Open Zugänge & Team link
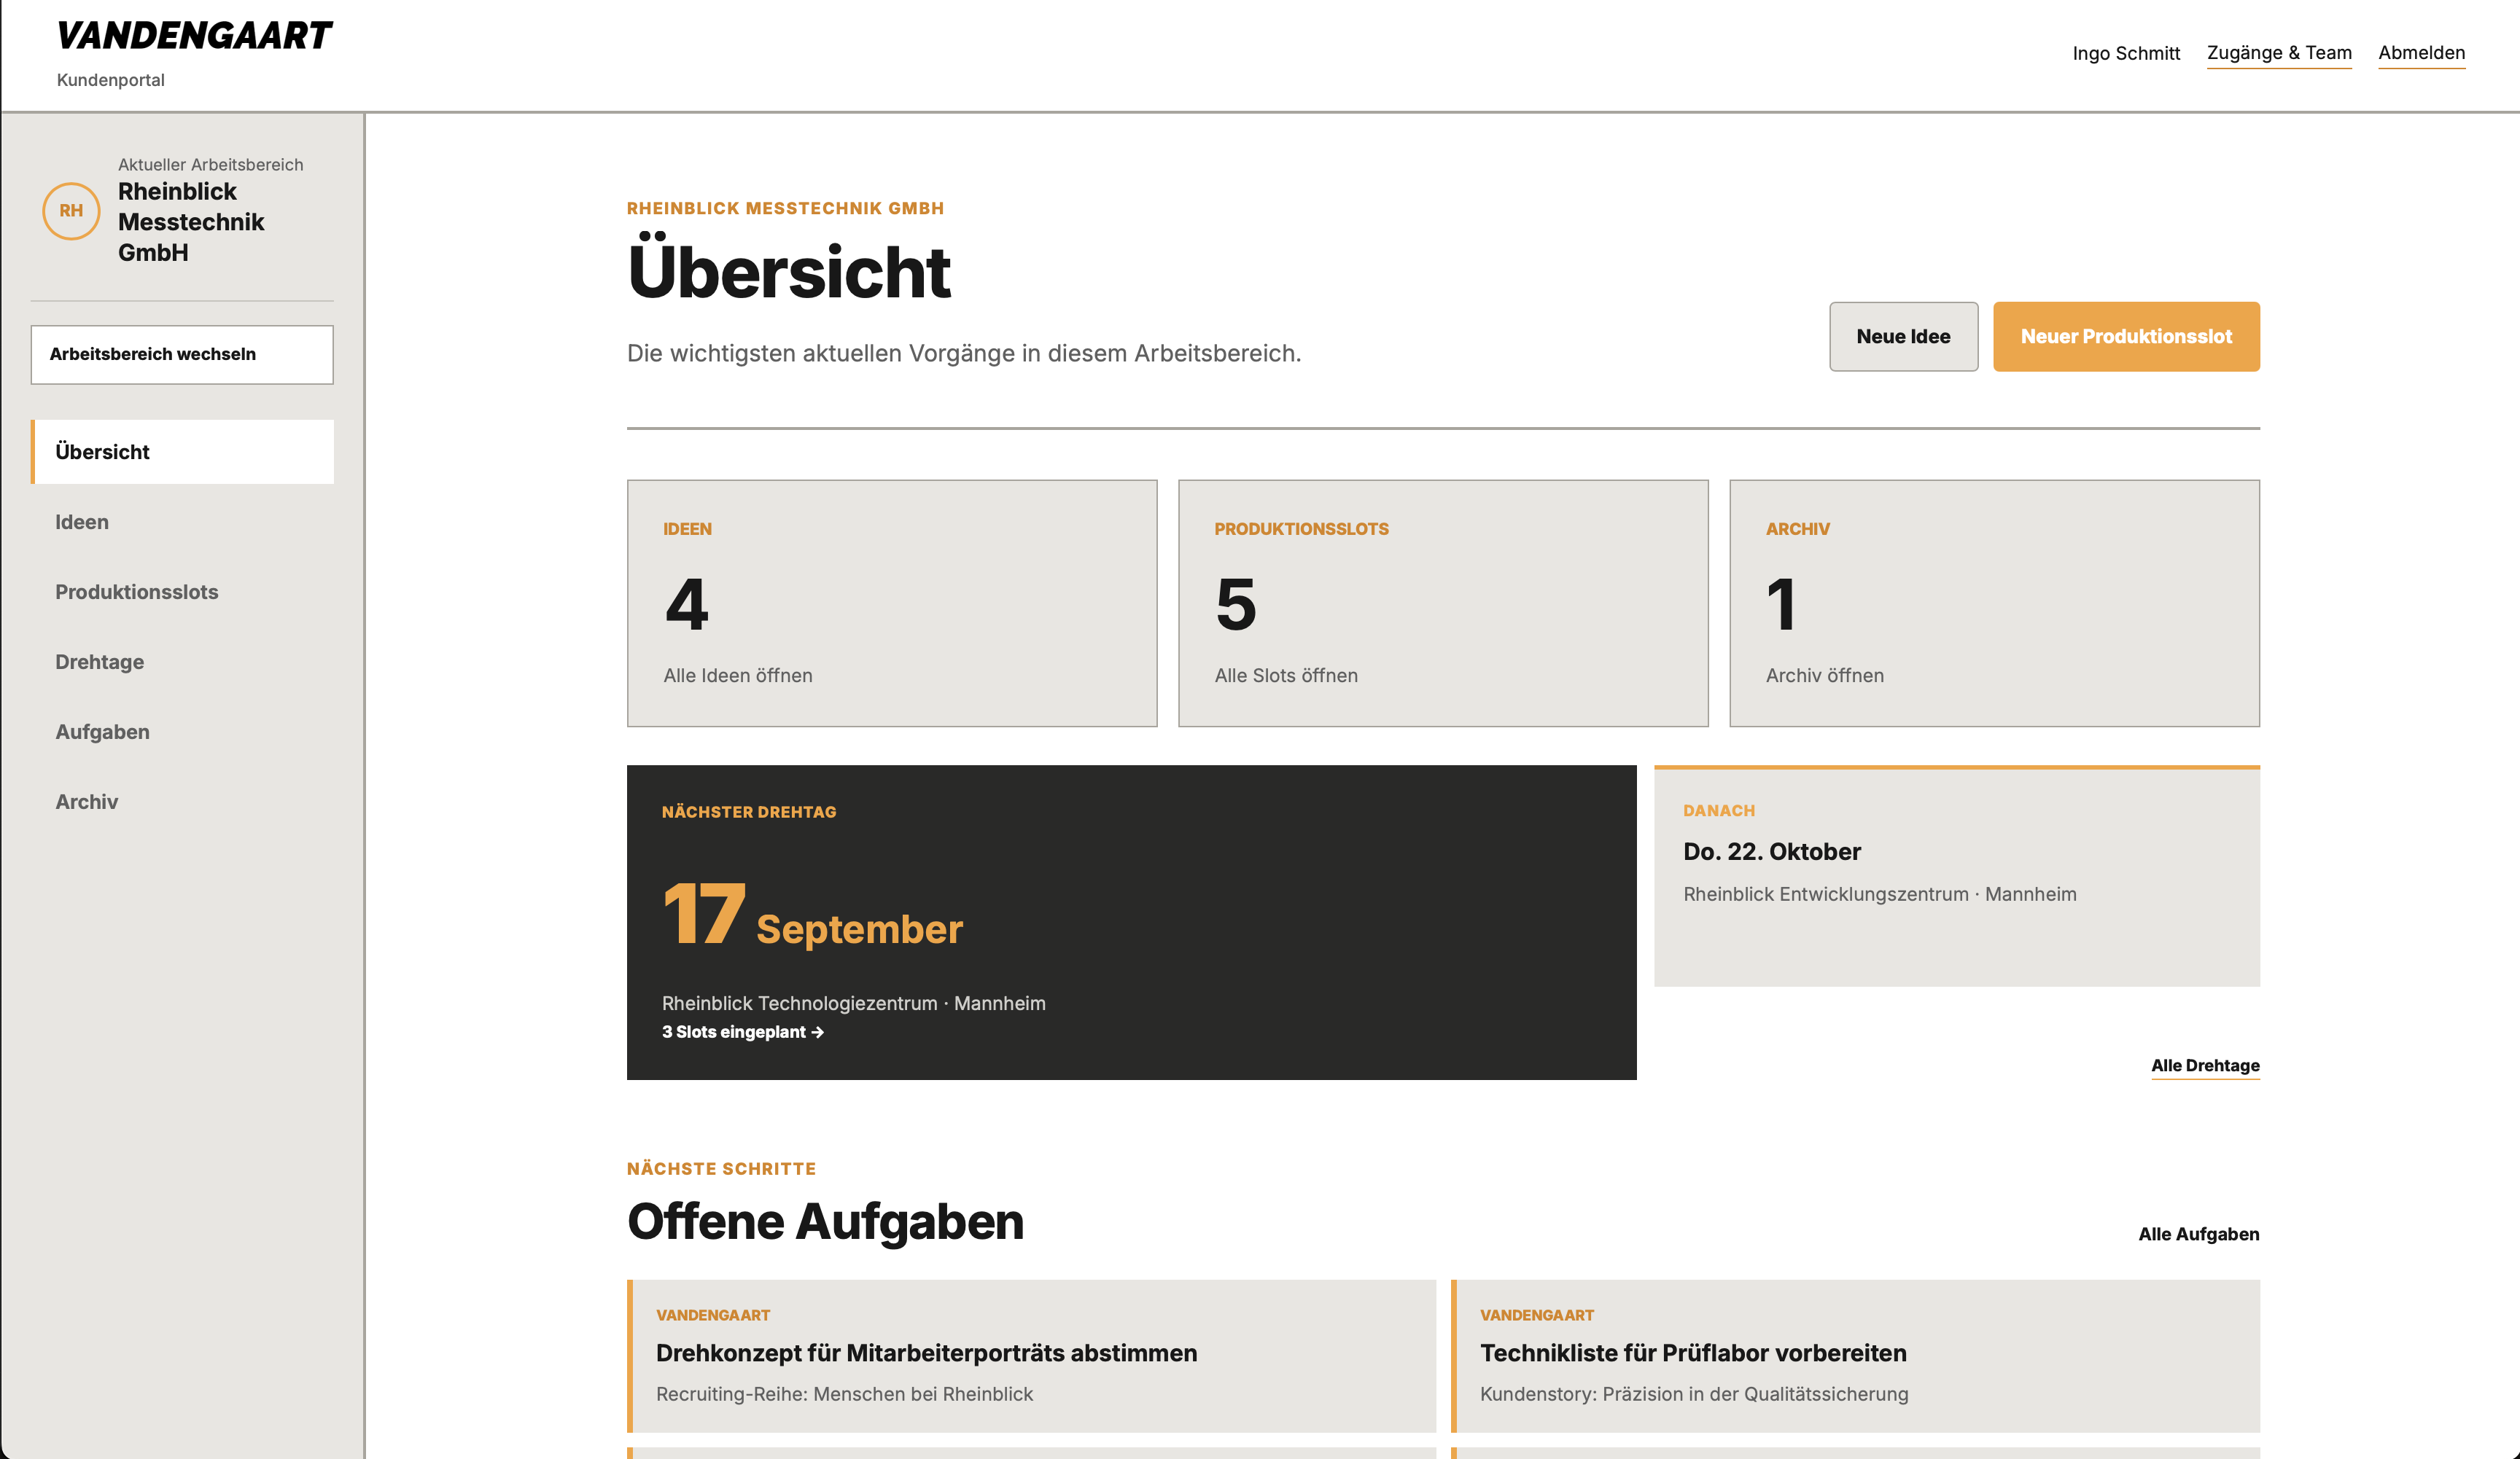 click(x=2279, y=53)
